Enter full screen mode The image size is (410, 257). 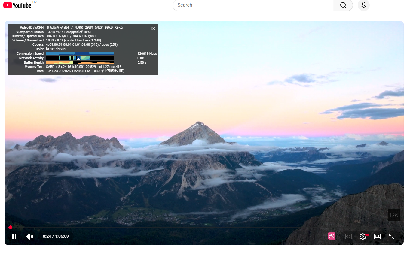392,237
